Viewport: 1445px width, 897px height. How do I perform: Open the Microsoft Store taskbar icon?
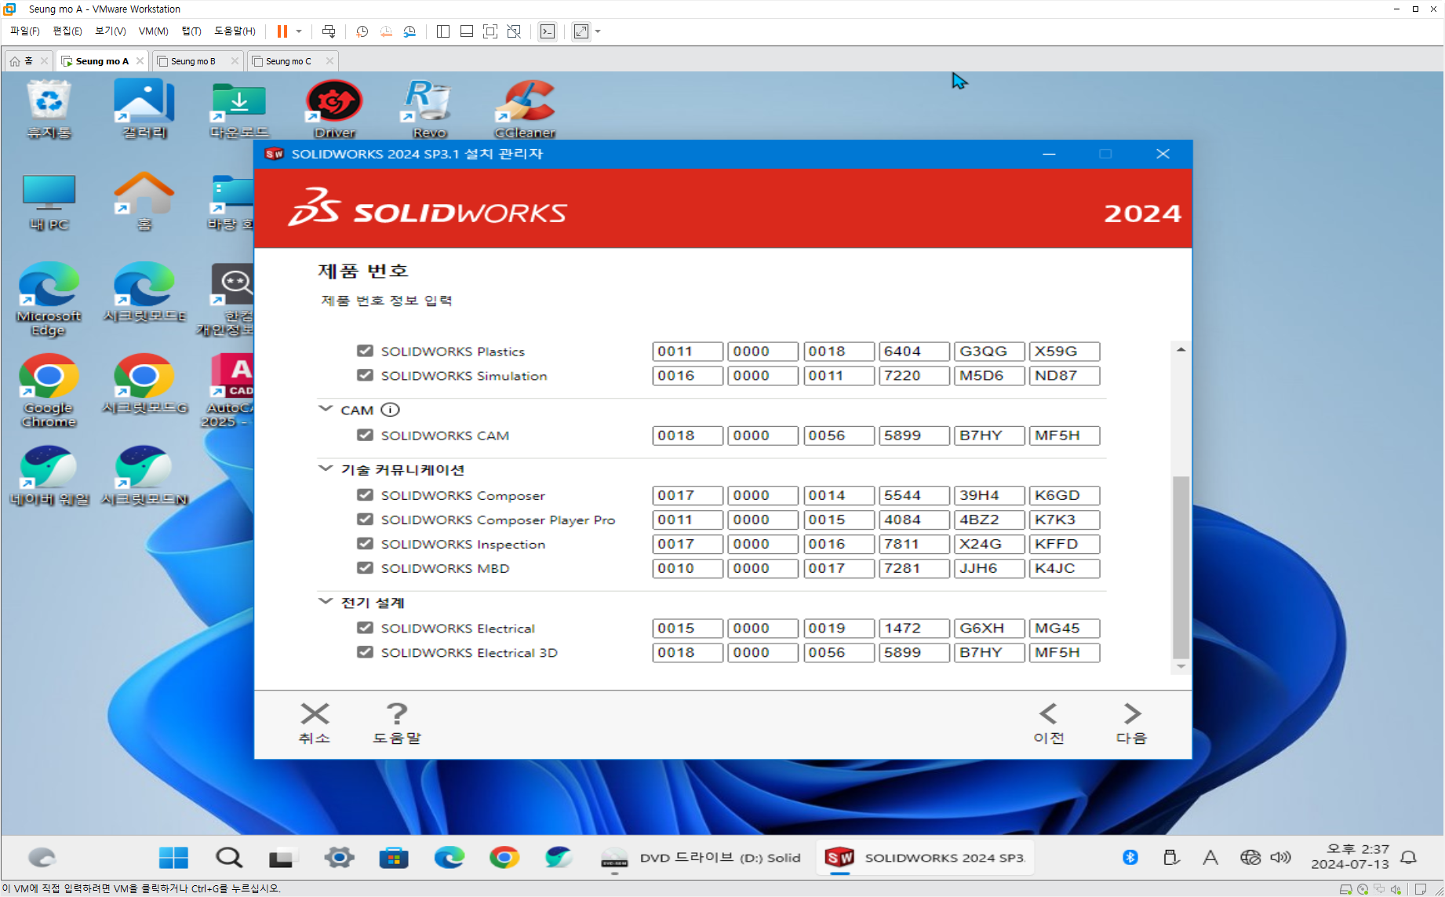coord(394,858)
